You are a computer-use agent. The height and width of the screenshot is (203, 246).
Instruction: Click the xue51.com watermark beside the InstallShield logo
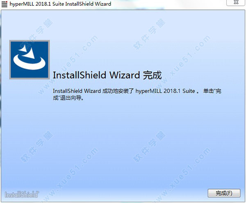(68, 173)
